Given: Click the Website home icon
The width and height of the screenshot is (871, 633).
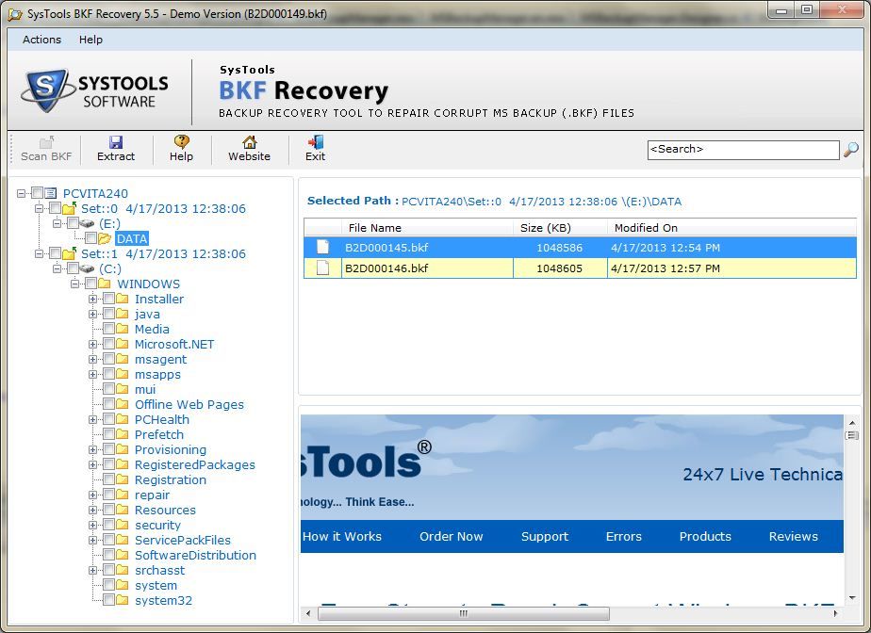Looking at the screenshot, I should (x=249, y=142).
